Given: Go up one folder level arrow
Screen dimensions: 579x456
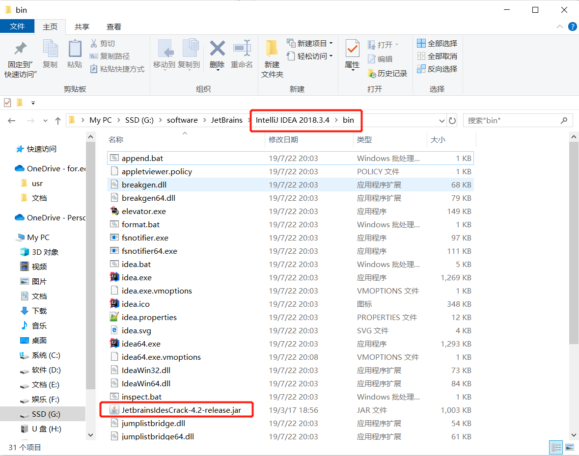Looking at the screenshot, I should [58, 121].
